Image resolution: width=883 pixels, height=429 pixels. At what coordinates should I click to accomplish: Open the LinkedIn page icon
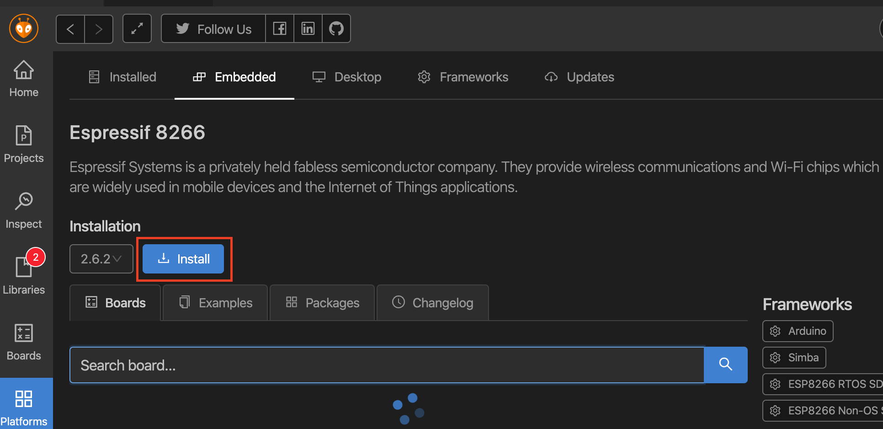pyautogui.click(x=308, y=28)
